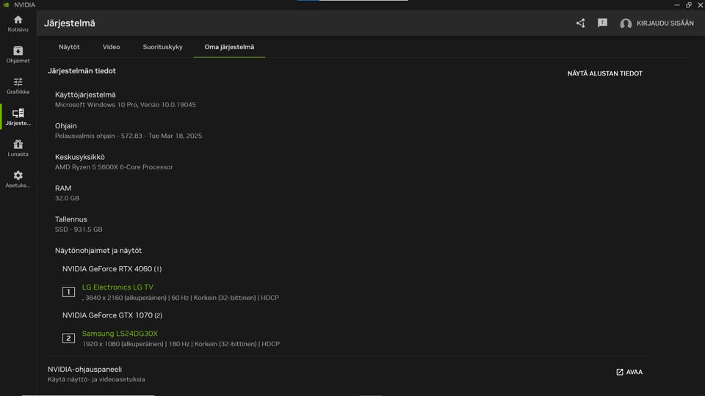Click the user avatar icon
Screen dimensions: 705x396
626,23
